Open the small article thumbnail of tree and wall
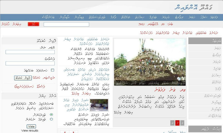This screenshot has height=133, width=223. [x=99, y=105]
